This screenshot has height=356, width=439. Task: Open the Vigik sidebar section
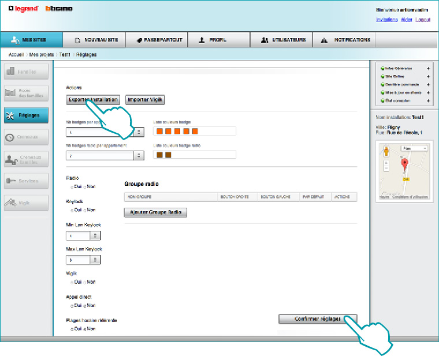point(26,203)
